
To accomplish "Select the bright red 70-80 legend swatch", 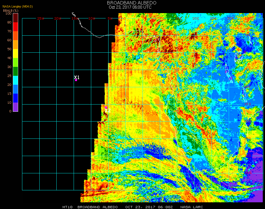I will (x=16, y=27).
